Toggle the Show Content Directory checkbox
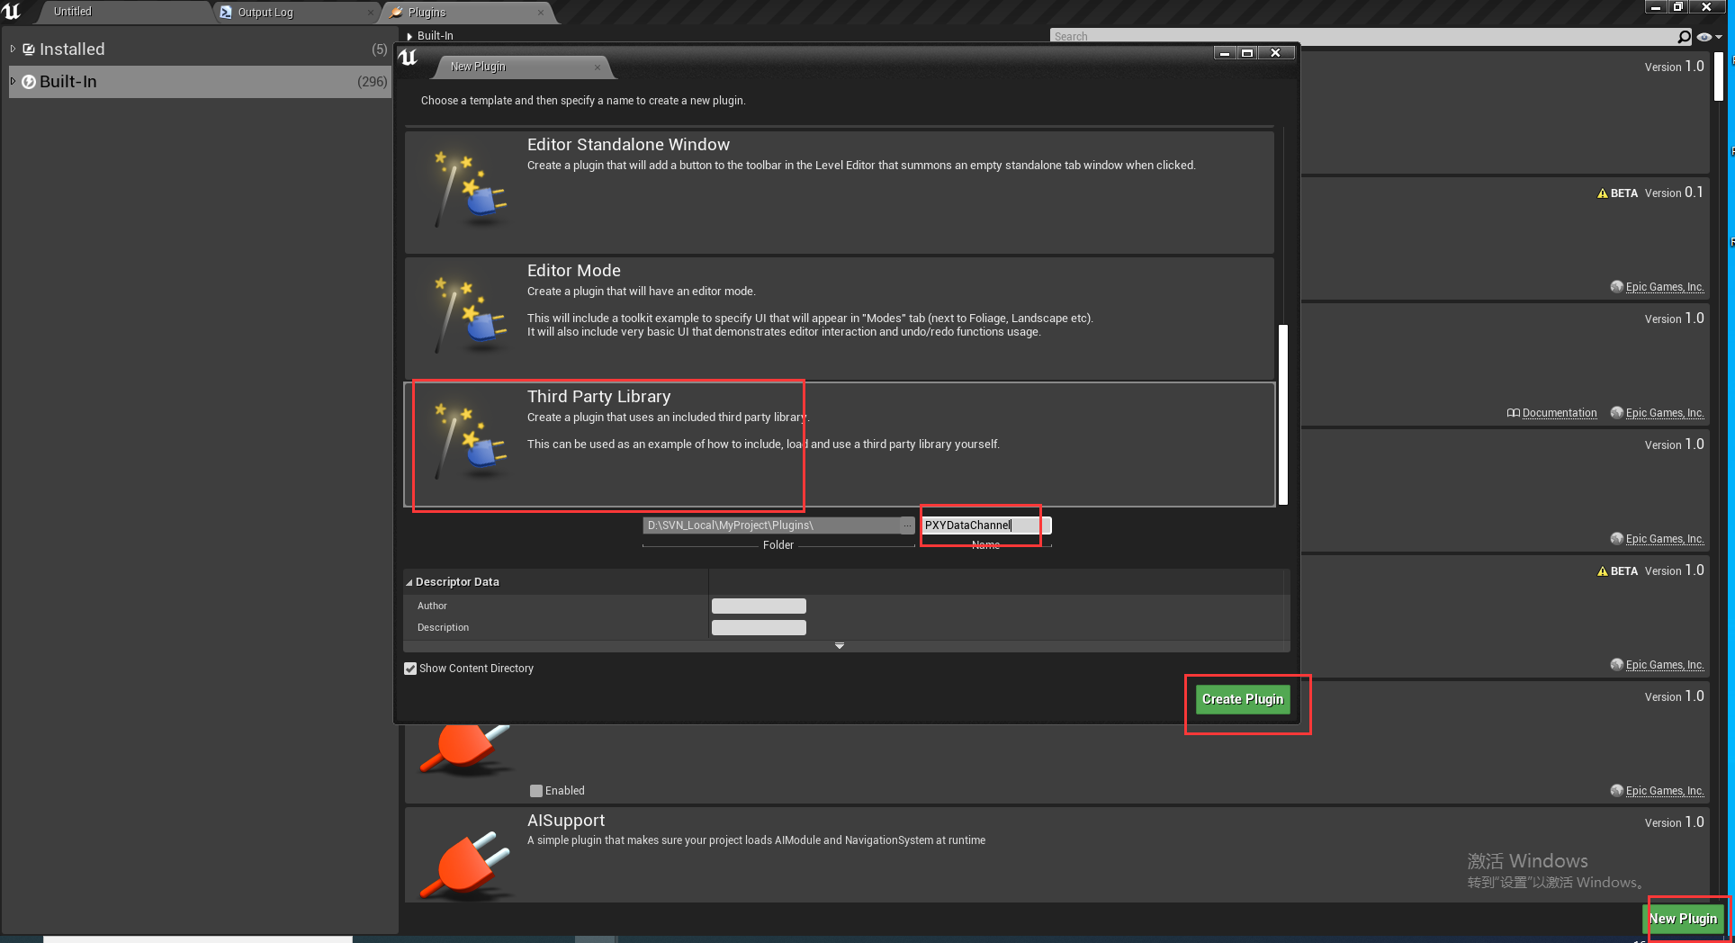This screenshot has width=1735, height=943. pos(410,669)
